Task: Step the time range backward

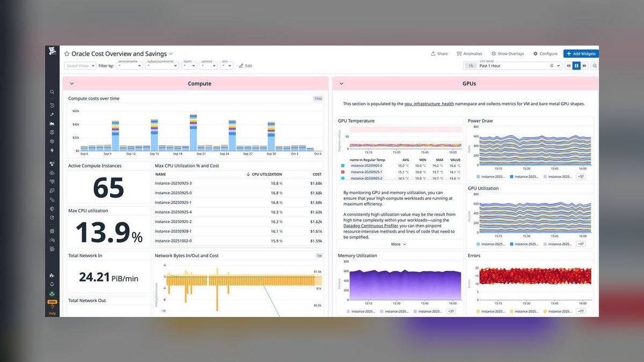Action: (x=568, y=65)
